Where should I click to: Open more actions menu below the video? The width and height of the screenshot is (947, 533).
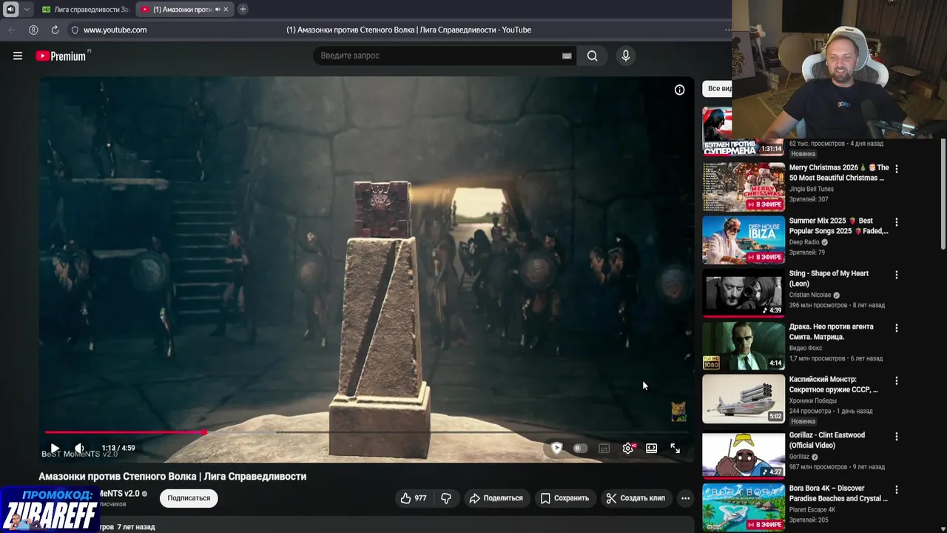(685, 498)
